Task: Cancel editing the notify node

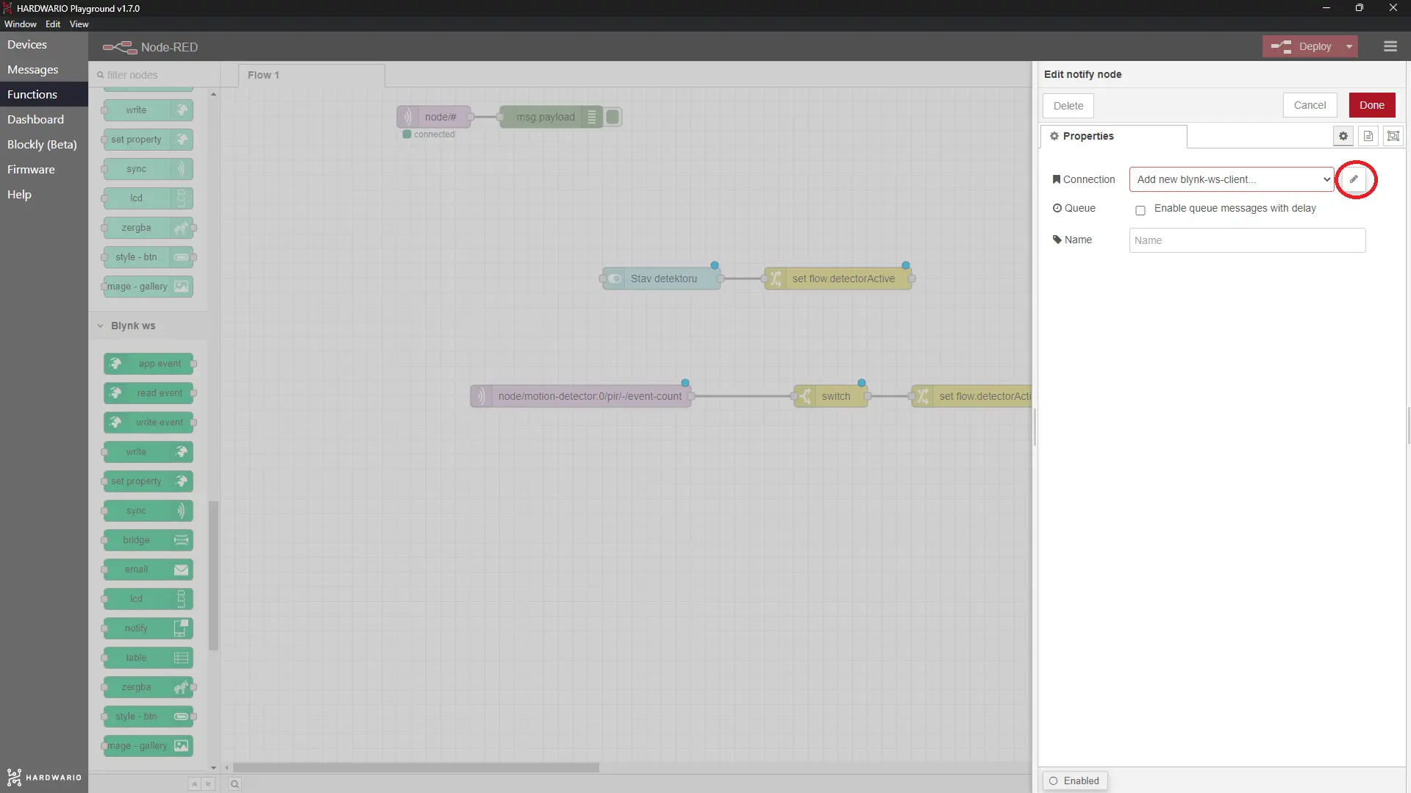Action: click(1310, 105)
